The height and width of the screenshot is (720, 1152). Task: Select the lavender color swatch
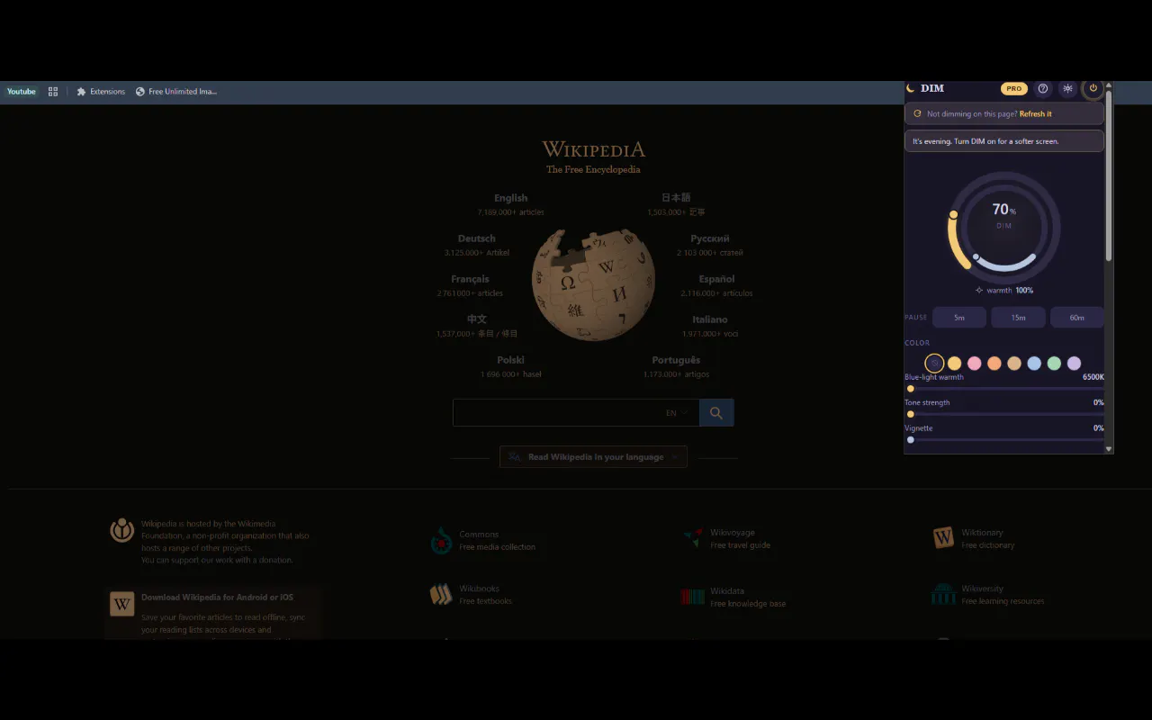(1074, 364)
